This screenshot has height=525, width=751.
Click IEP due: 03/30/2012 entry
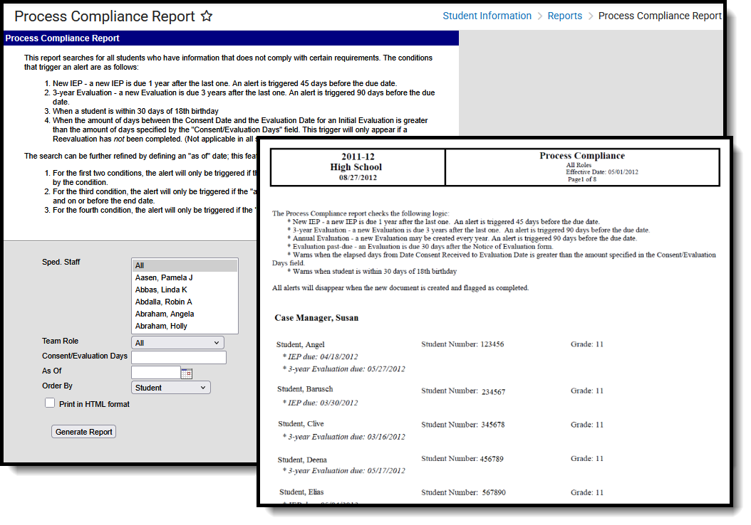coord(320,403)
